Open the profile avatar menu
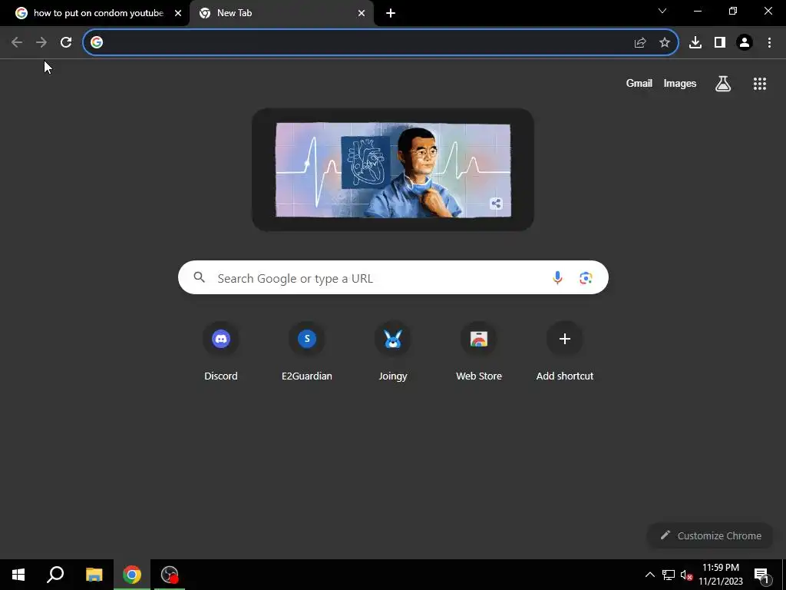786x590 pixels. [745, 43]
